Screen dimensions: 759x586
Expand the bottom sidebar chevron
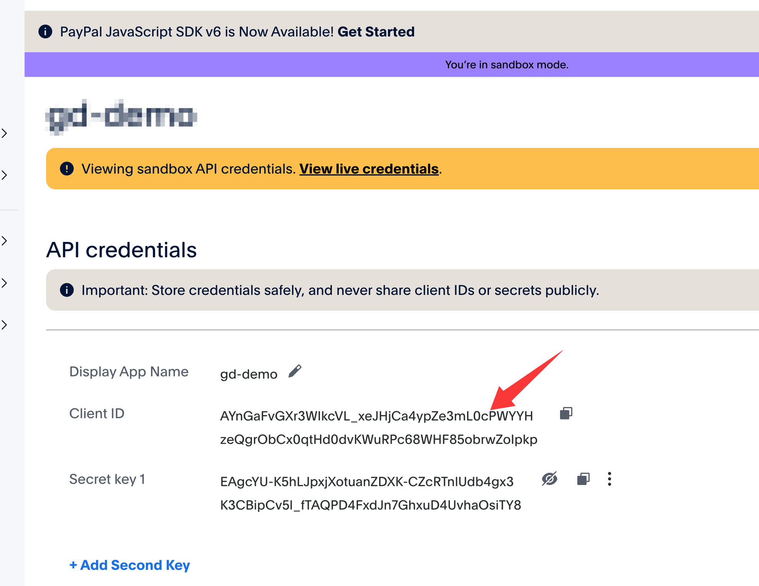(5, 325)
